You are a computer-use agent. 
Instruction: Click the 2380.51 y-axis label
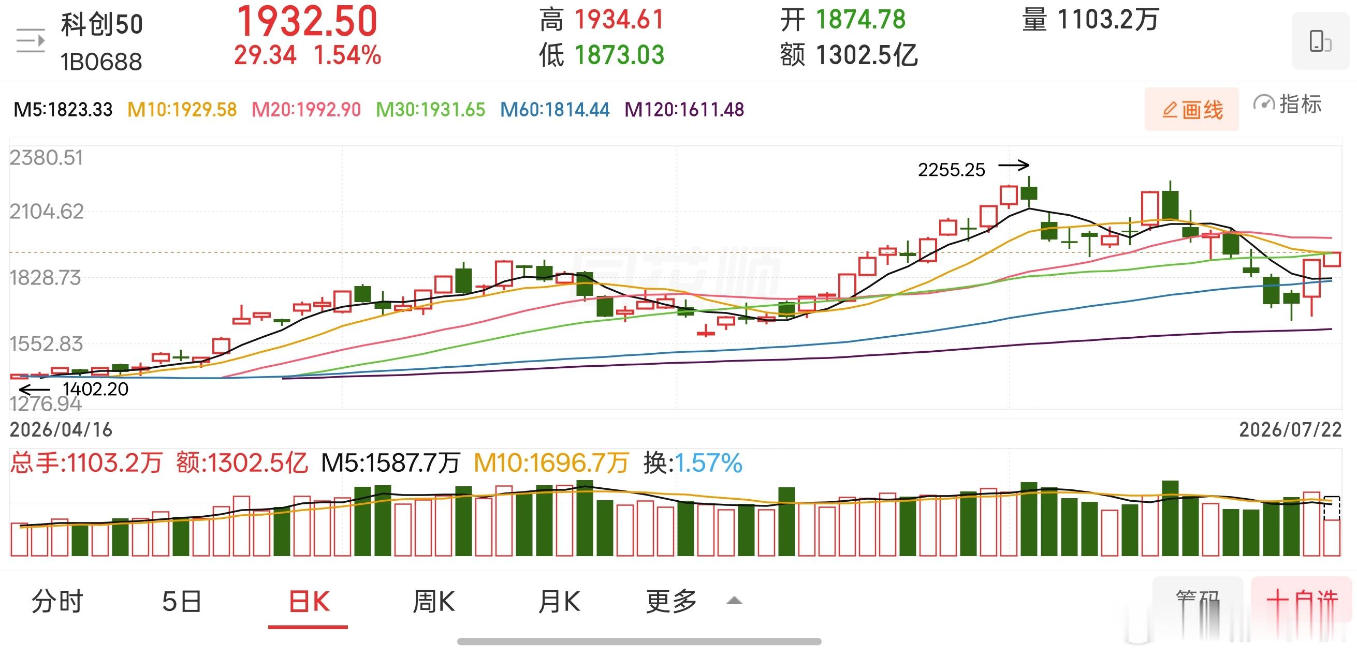pos(47,158)
